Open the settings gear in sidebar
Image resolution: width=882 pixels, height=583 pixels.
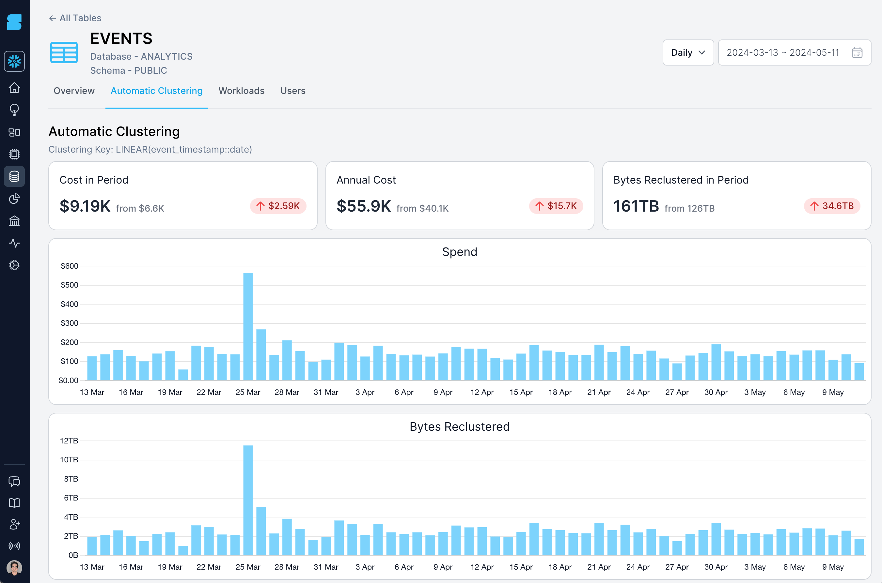click(14, 265)
